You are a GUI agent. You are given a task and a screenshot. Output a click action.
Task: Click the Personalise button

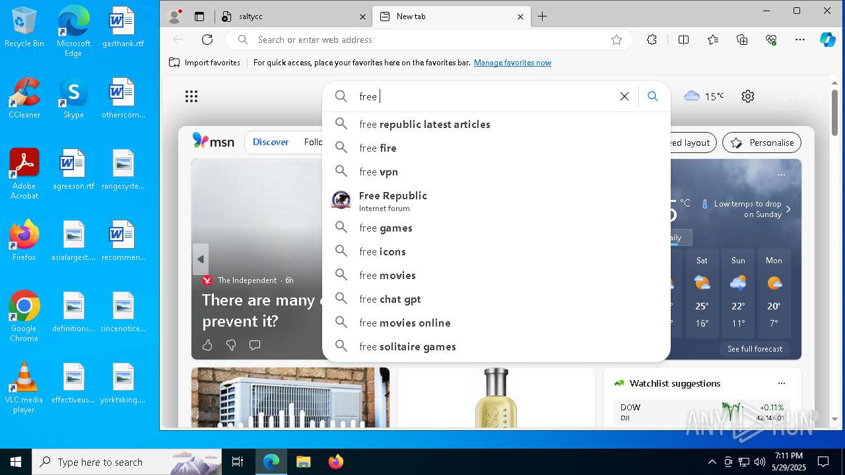pyautogui.click(x=762, y=142)
